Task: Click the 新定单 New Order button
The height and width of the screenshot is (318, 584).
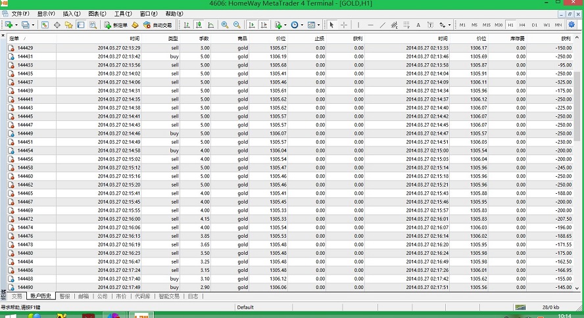Action: coord(116,25)
